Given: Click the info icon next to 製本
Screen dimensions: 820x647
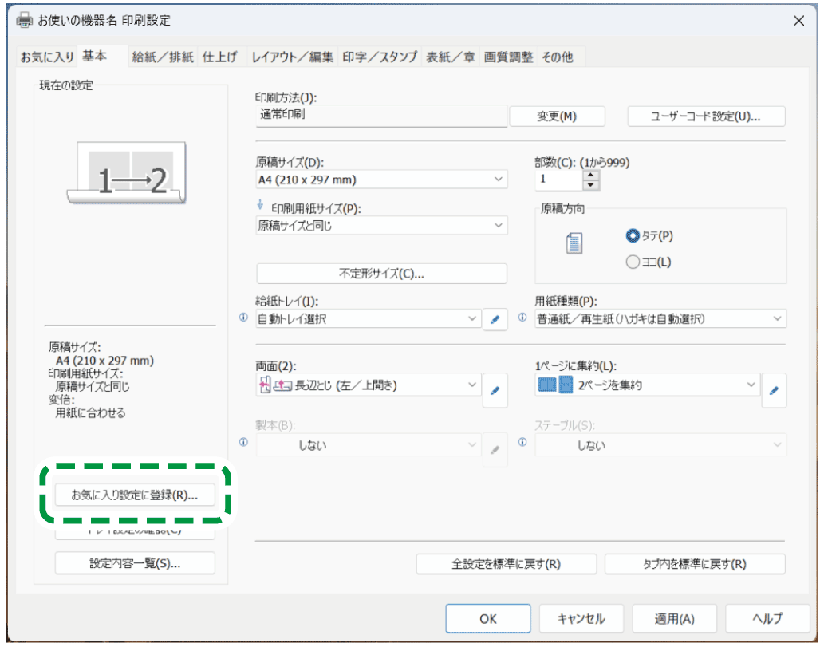Looking at the screenshot, I should (x=244, y=443).
